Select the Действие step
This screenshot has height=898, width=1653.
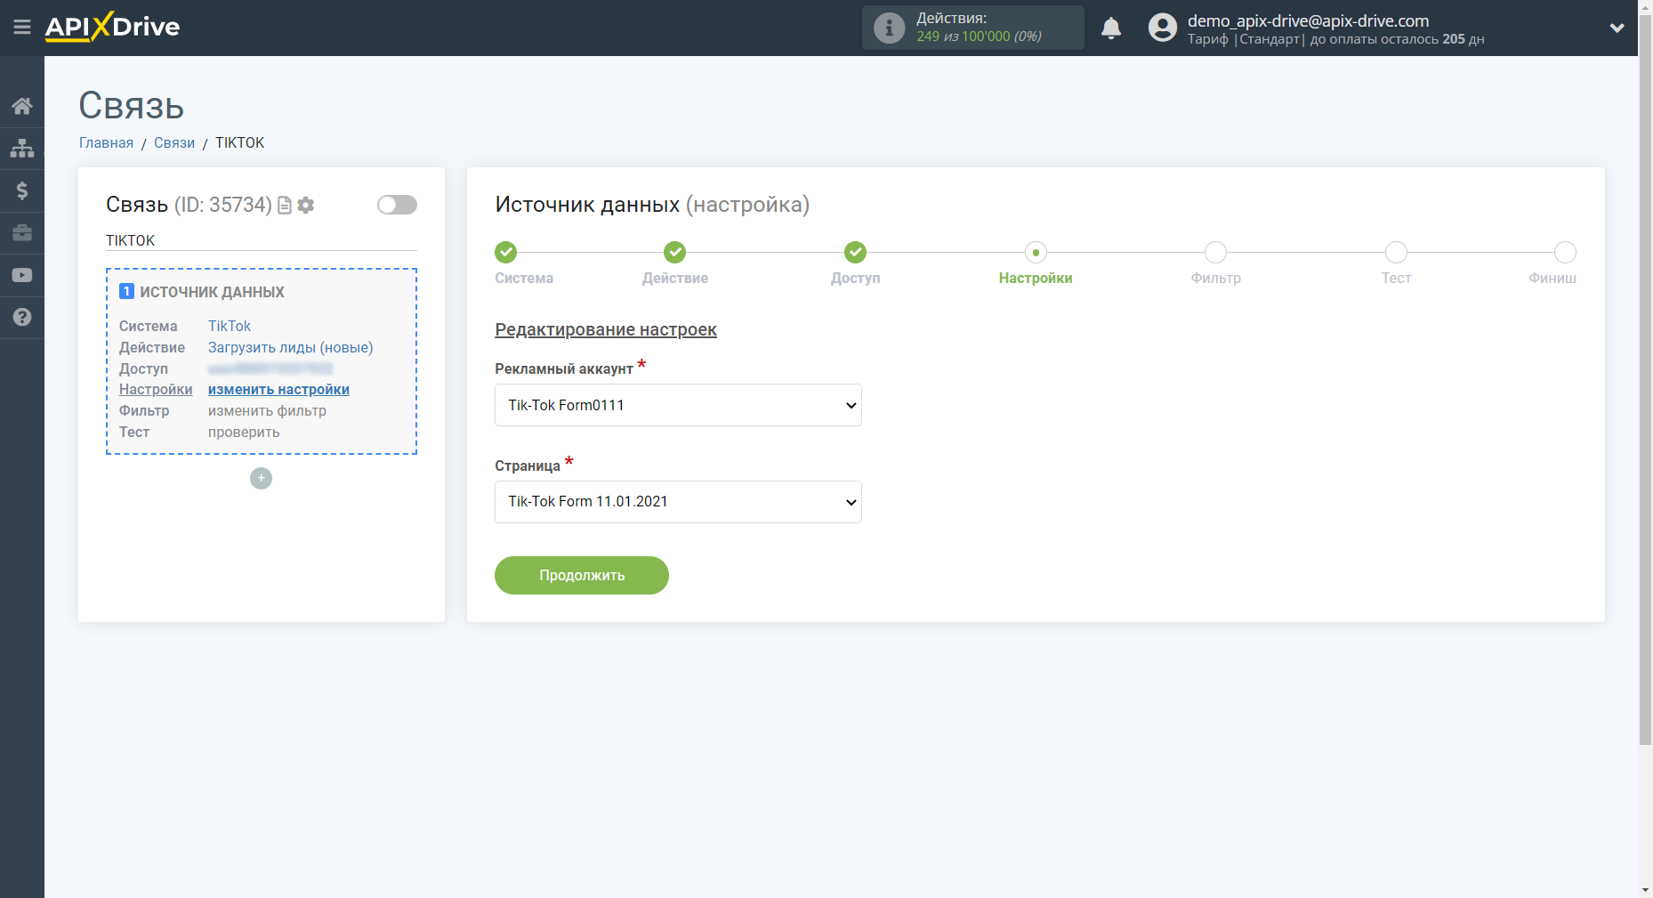[675, 253]
